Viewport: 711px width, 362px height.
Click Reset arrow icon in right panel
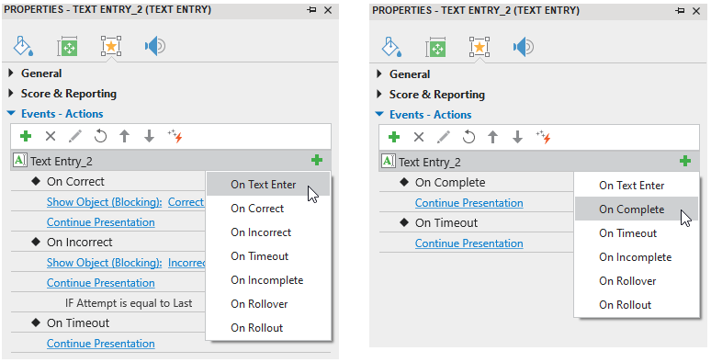[468, 137]
